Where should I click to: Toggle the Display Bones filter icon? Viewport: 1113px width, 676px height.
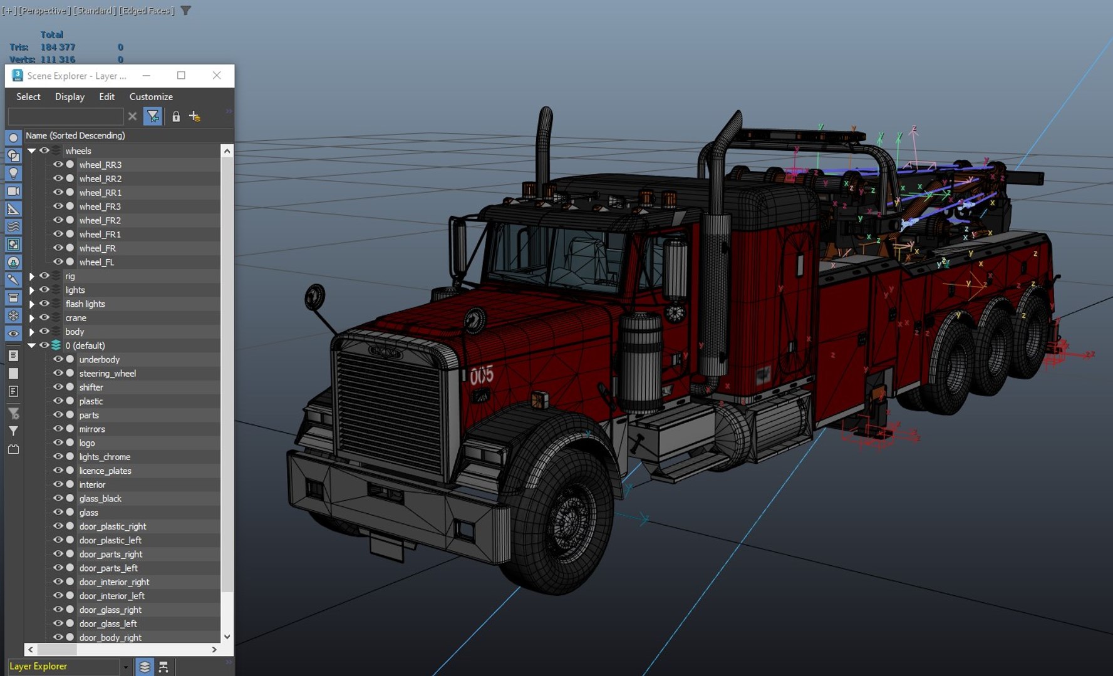pyautogui.click(x=13, y=280)
